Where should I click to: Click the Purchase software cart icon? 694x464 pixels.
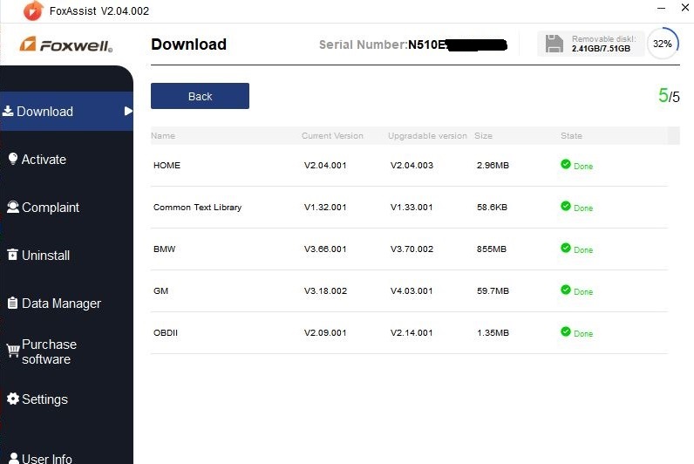point(13,351)
